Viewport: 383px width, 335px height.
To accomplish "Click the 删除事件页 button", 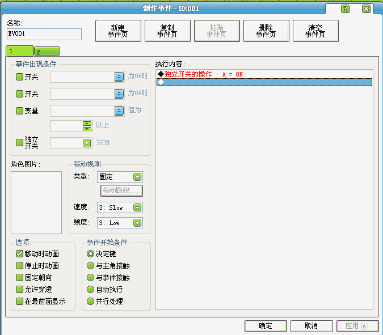I will tap(266, 31).
